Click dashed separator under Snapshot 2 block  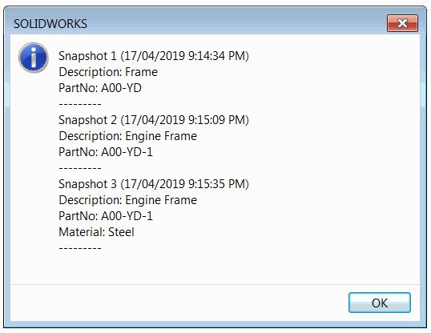(x=80, y=168)
